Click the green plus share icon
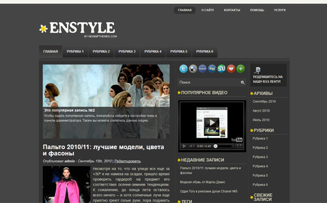Viewport: 327px width, 203px height. (x=240, y=69)
